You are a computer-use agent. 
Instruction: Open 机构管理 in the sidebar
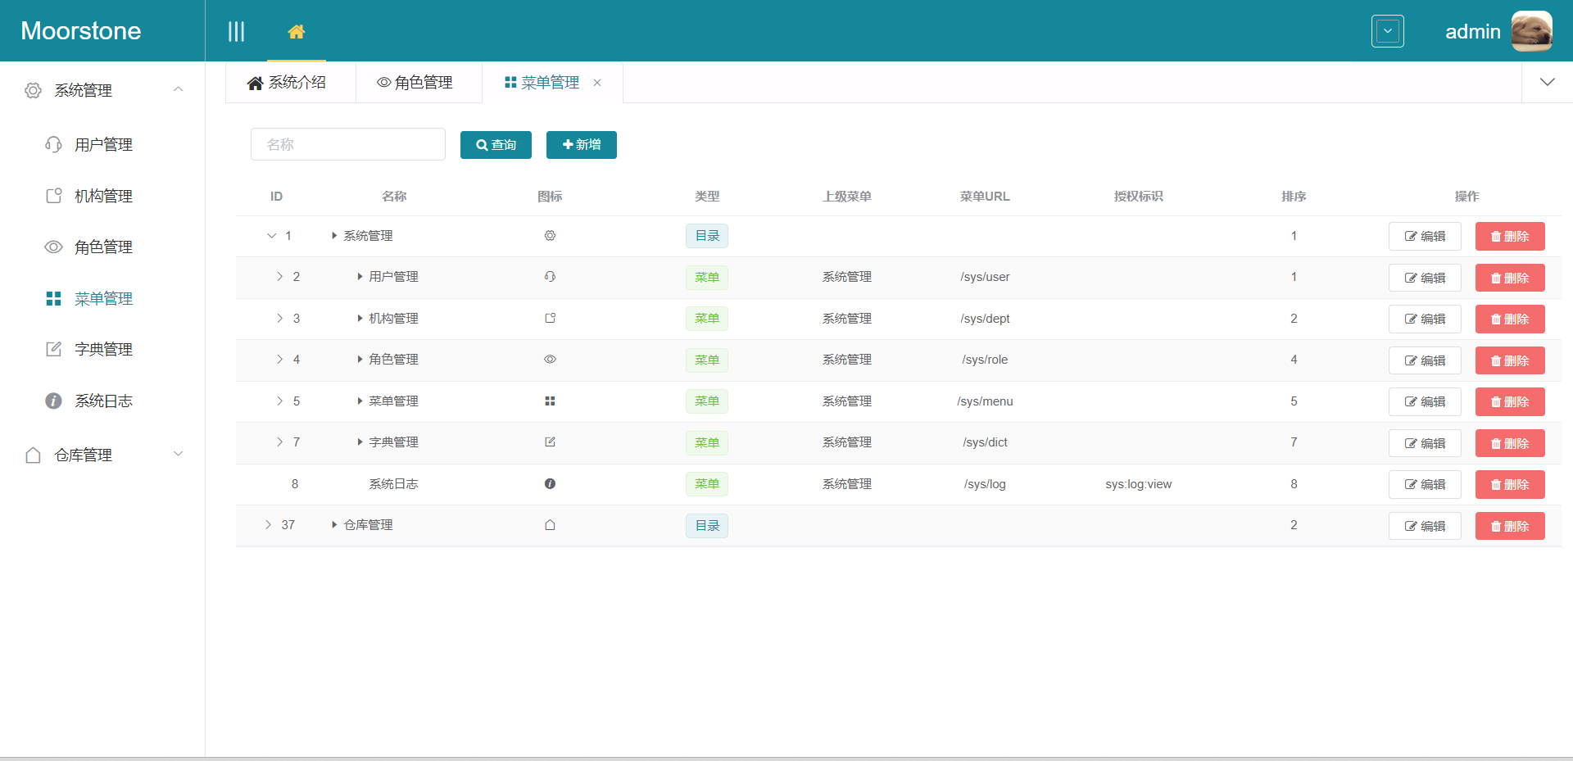coord(102,196)
